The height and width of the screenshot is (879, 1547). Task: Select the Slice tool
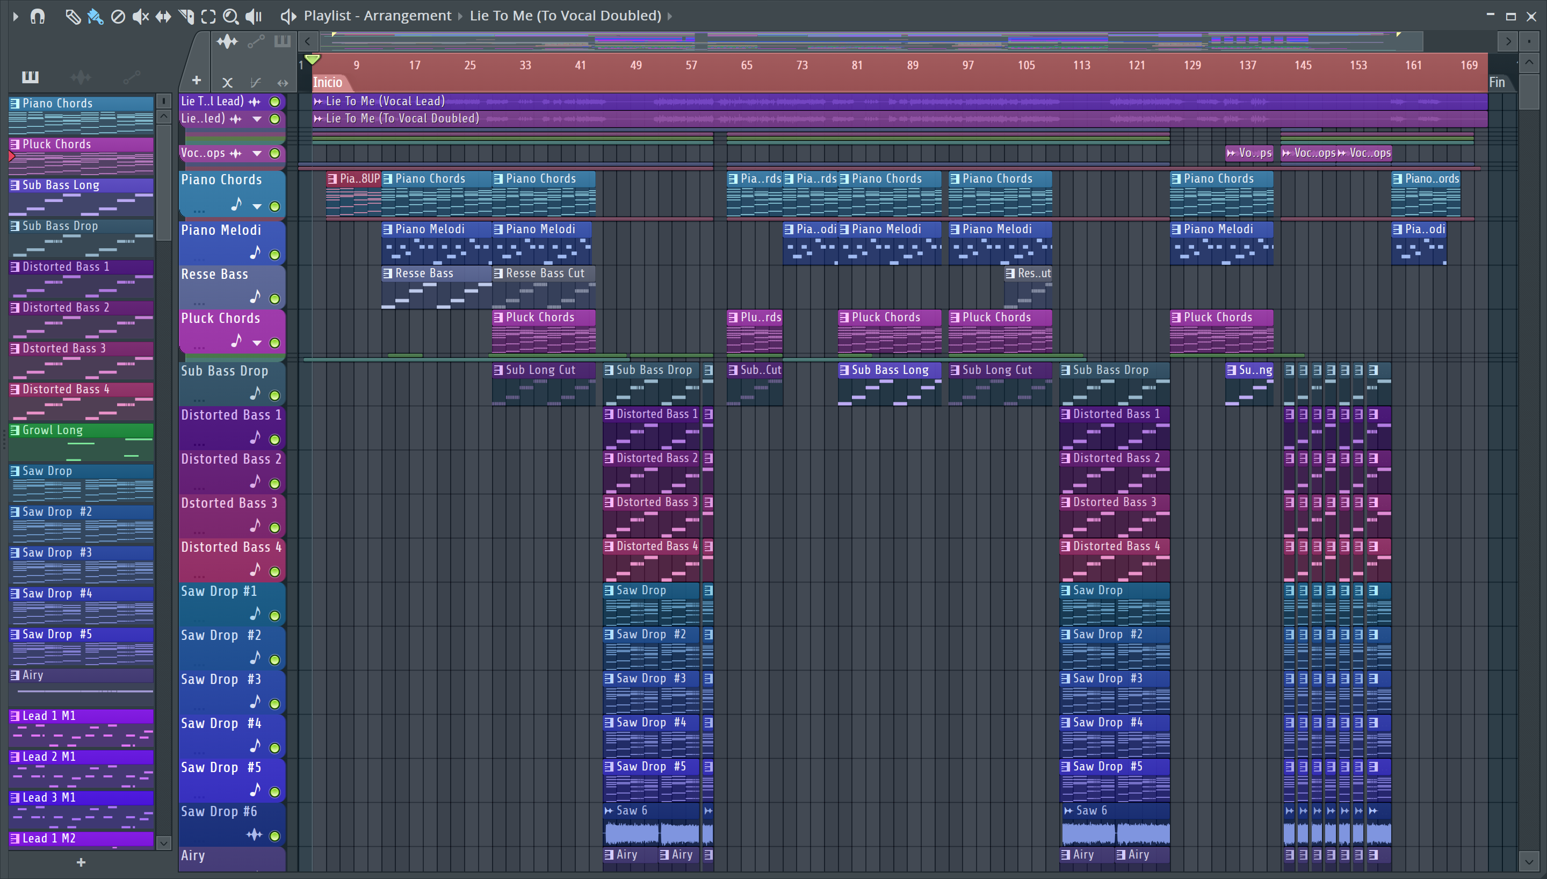tap(186, 16)
